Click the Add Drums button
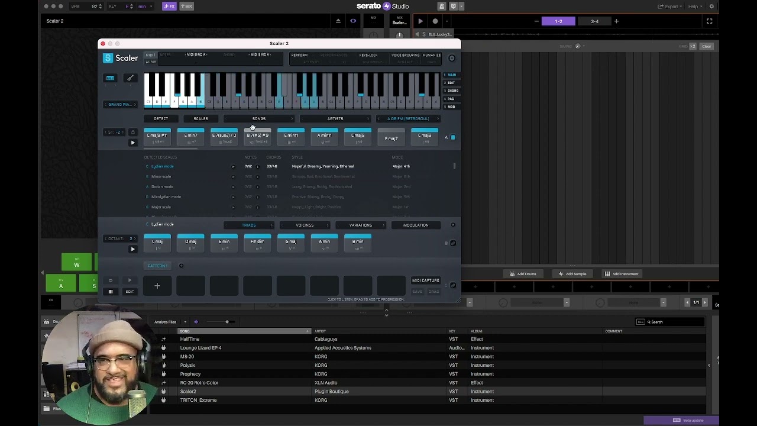Screen dimensions: 757x426 click(x=523, y=274)
